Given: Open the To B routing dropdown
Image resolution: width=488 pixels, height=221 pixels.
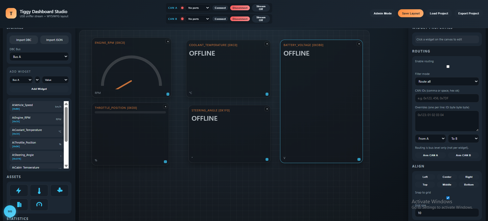Looking at the screenshot, I should point(463,139).
